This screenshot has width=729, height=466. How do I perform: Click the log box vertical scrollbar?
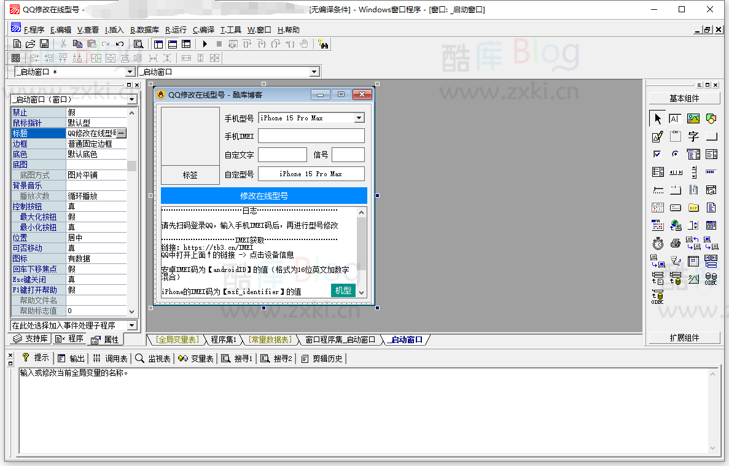[361, 252]
